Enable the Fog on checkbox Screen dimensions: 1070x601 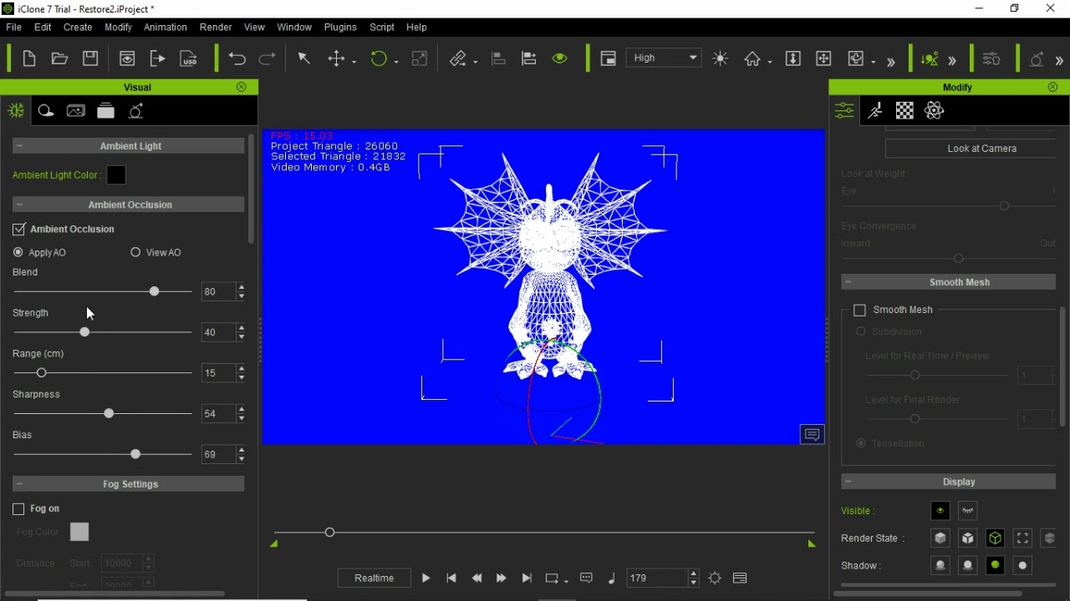click(x=18, y=508)
